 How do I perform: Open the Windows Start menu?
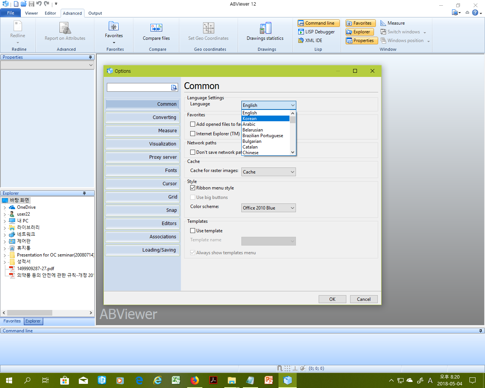pyautogui.click(x=9, y=380)
